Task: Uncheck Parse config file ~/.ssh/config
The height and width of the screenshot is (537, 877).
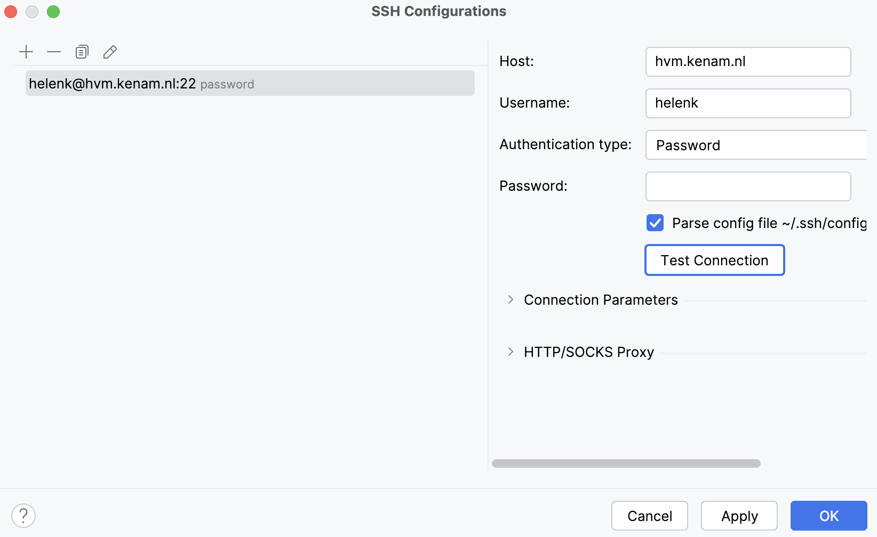Action: tap(655, 223)
